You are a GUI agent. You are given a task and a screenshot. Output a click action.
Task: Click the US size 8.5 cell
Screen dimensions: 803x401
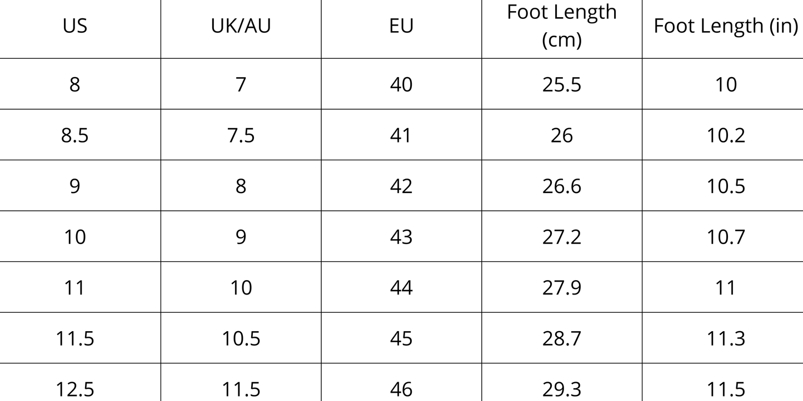tap(75, 135)
